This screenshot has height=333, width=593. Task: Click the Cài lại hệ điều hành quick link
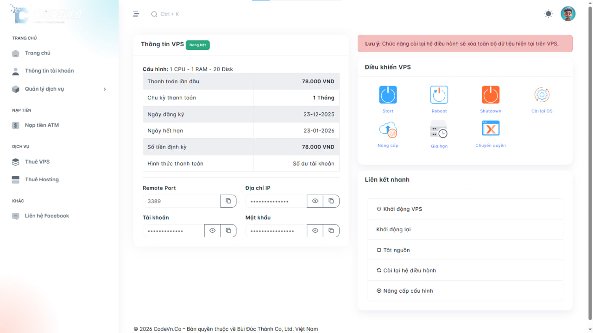pos(409,271)
